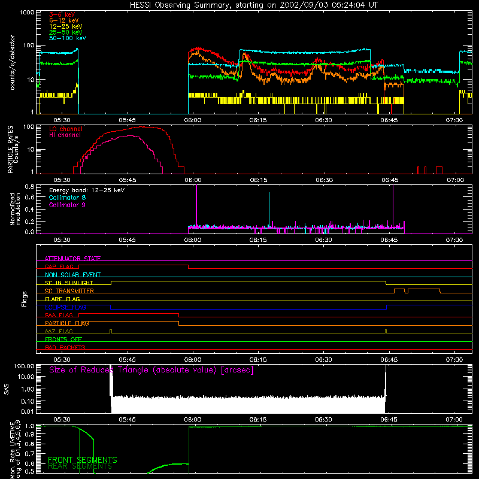Click 07:00 tick under the SAS plot
The height and width of the screenshot is (479, 479).
454,420
